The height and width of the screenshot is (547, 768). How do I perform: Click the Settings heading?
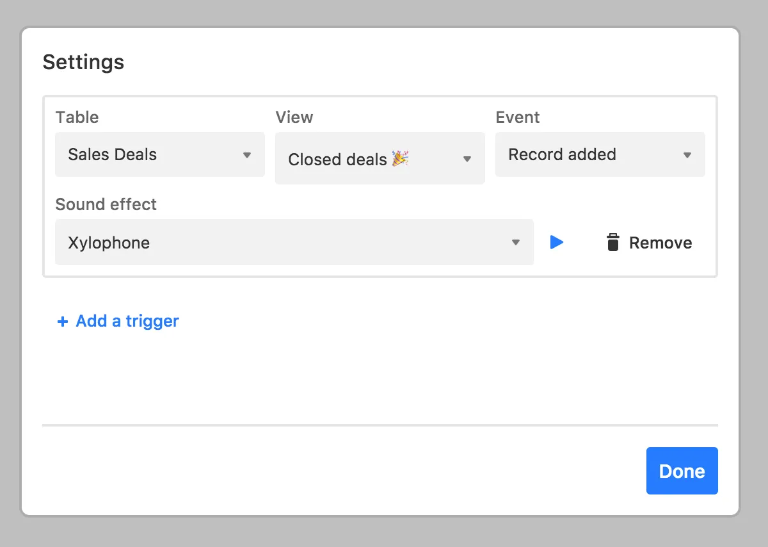[x=83, y=62]
